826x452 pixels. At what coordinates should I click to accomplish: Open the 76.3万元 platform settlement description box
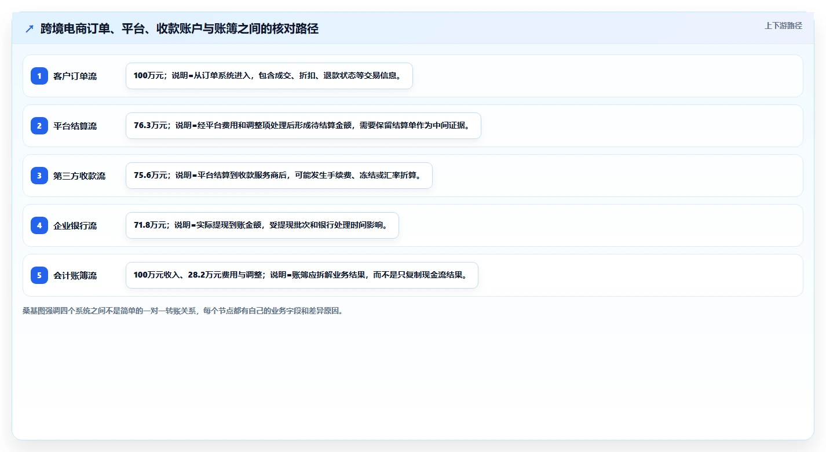(x=304, y=126)
